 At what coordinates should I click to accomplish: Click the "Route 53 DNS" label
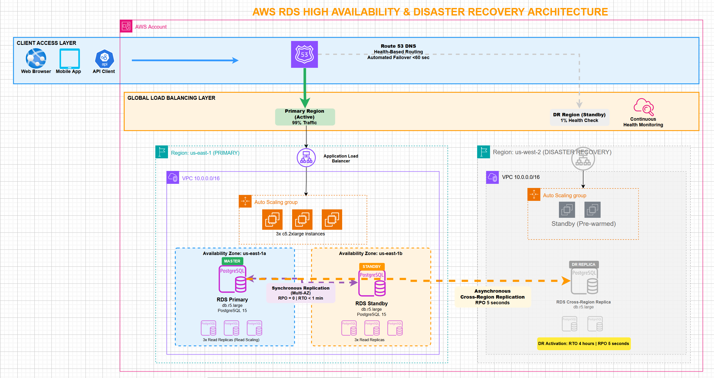[x=398, y=46]
